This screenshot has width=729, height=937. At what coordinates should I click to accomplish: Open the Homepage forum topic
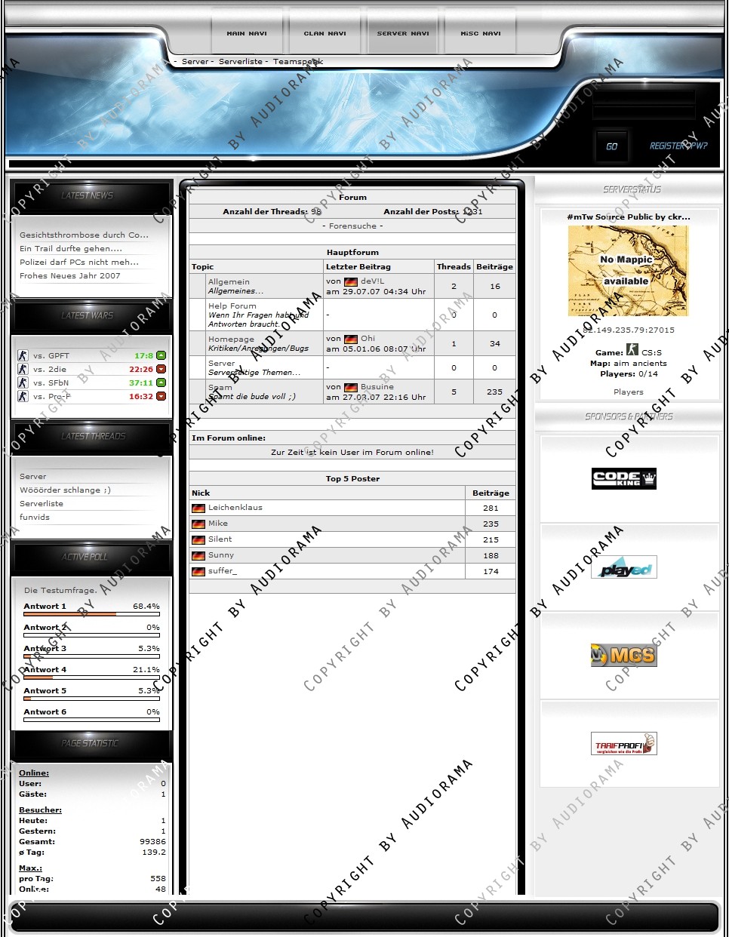(231, 339)
